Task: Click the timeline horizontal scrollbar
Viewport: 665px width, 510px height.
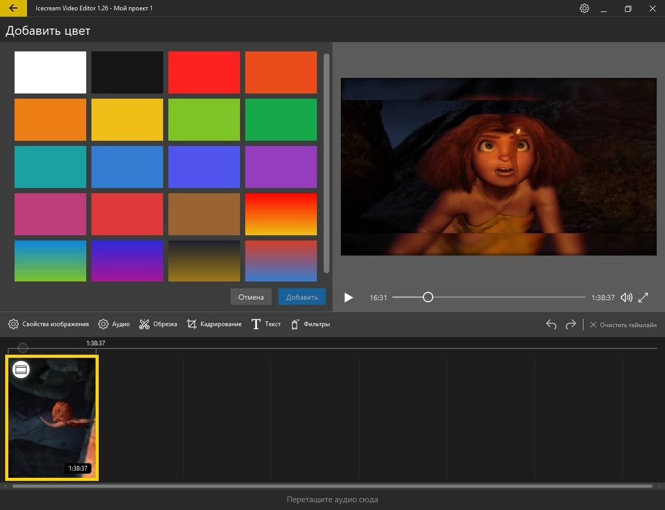Action: (332, 486)
